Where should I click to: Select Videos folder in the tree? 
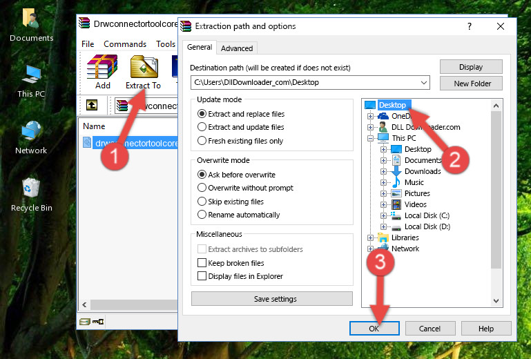point(415,204)
